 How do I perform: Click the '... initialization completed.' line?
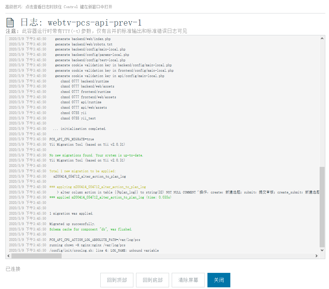click(79, 129)
